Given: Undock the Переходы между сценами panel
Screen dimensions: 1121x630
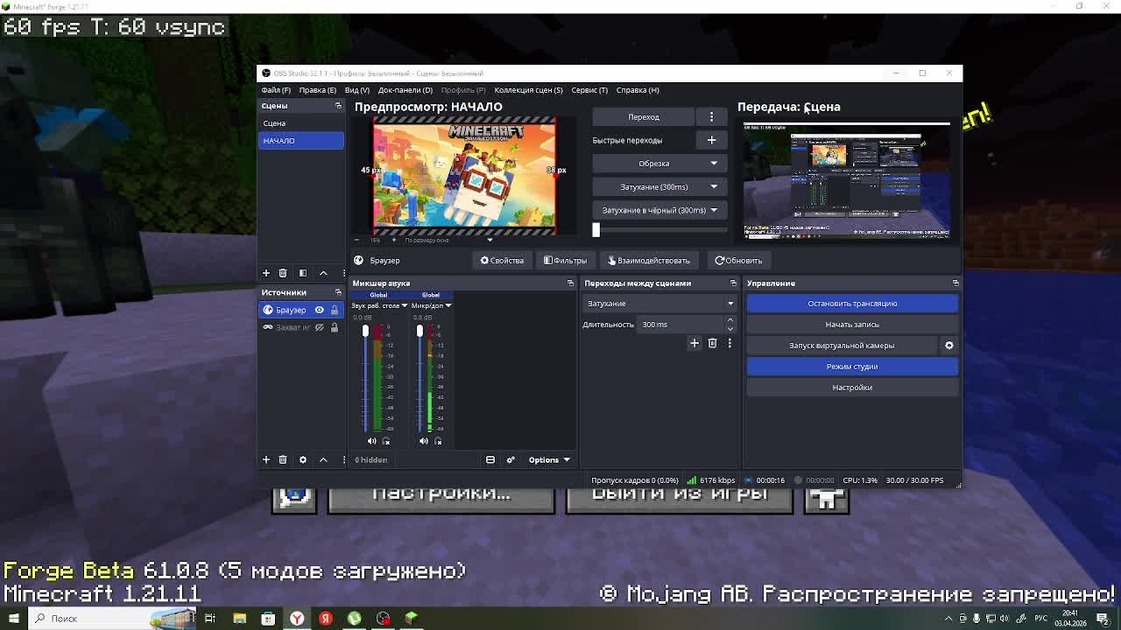Looking at the screenshot, I should (733, 283).
